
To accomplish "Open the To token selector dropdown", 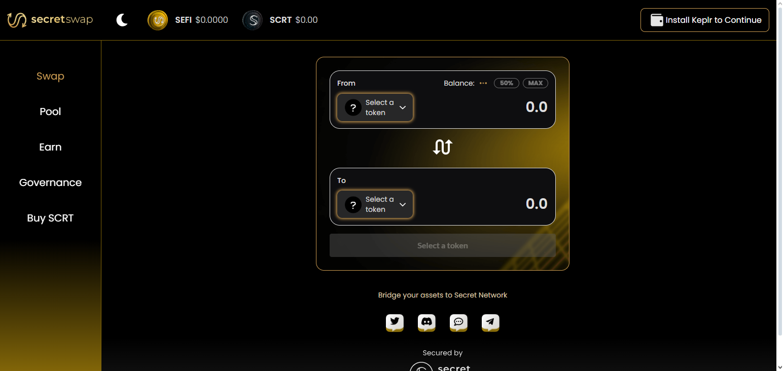I will click(375, 204).
